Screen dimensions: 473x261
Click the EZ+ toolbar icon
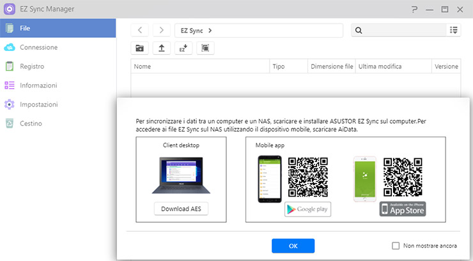coord(183,48)
